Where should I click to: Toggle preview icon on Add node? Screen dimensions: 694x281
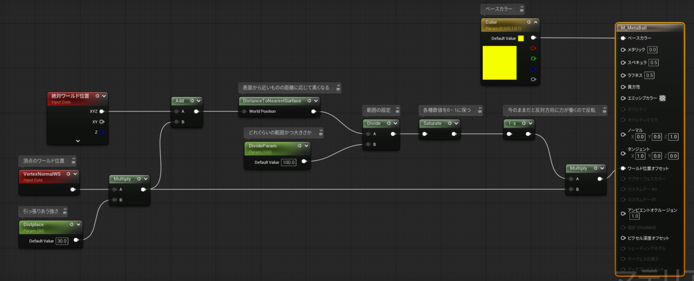coord(192,101)
